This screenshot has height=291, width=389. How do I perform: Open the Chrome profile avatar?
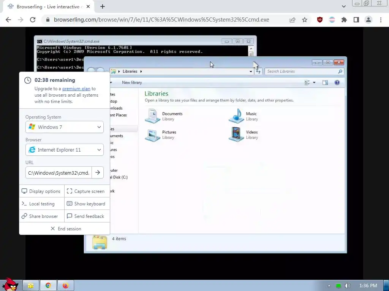click(x=368, y=20)
